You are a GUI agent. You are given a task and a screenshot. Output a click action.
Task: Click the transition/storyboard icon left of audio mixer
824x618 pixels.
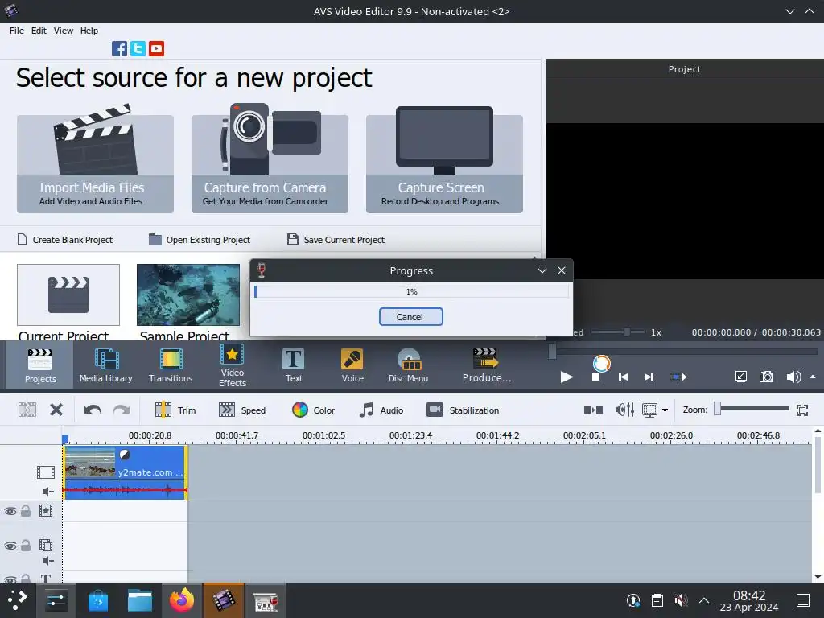(593, 410)
